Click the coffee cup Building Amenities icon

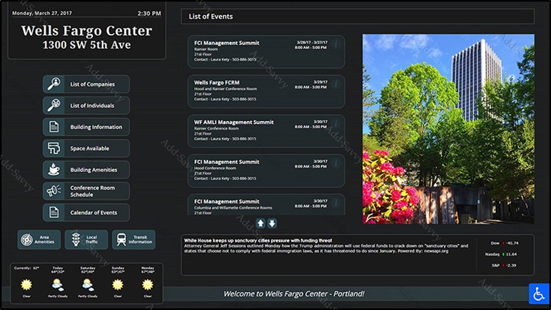(x=54, y=169)
